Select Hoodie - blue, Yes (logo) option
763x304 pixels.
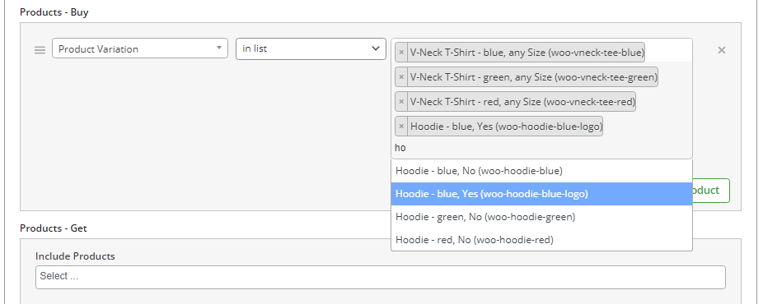click(541, 194)
